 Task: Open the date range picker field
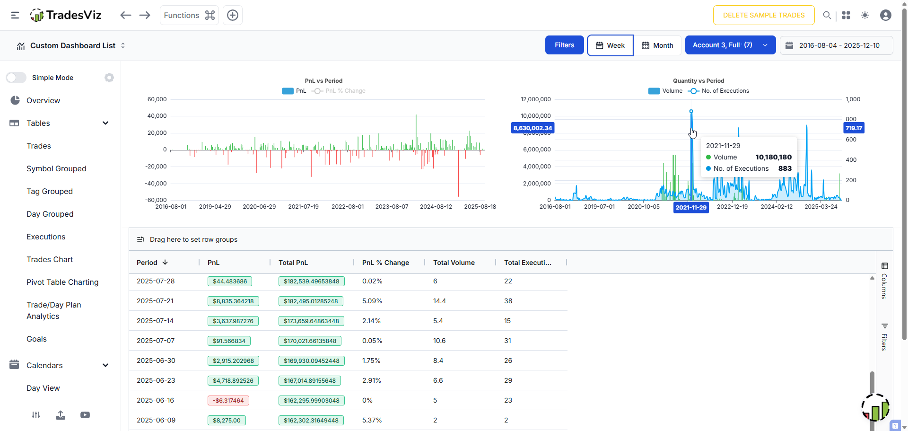tap(836, 45)
